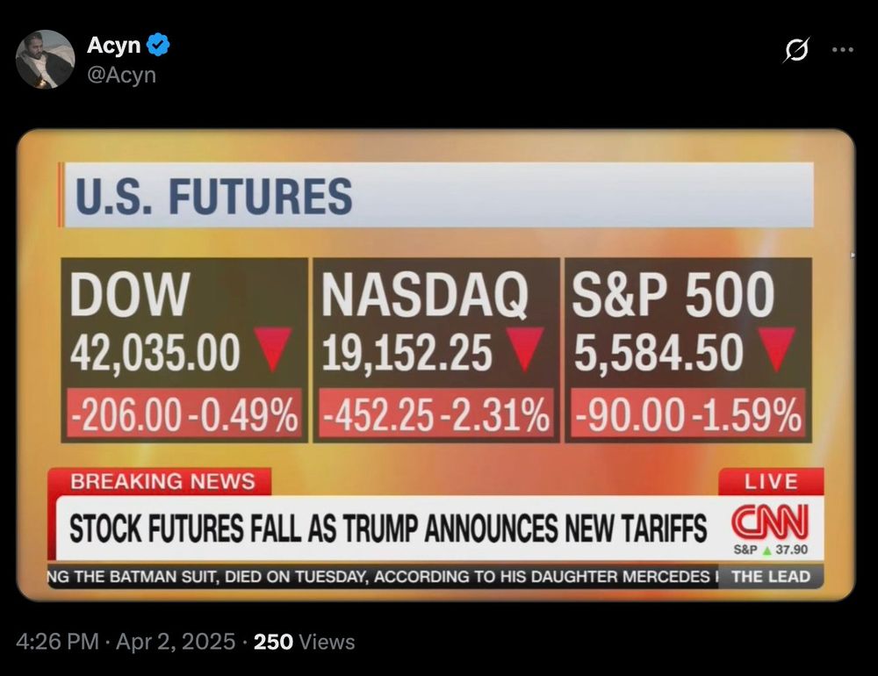Click the LIVE red label
878x676 pixels.
coord(771,482)
